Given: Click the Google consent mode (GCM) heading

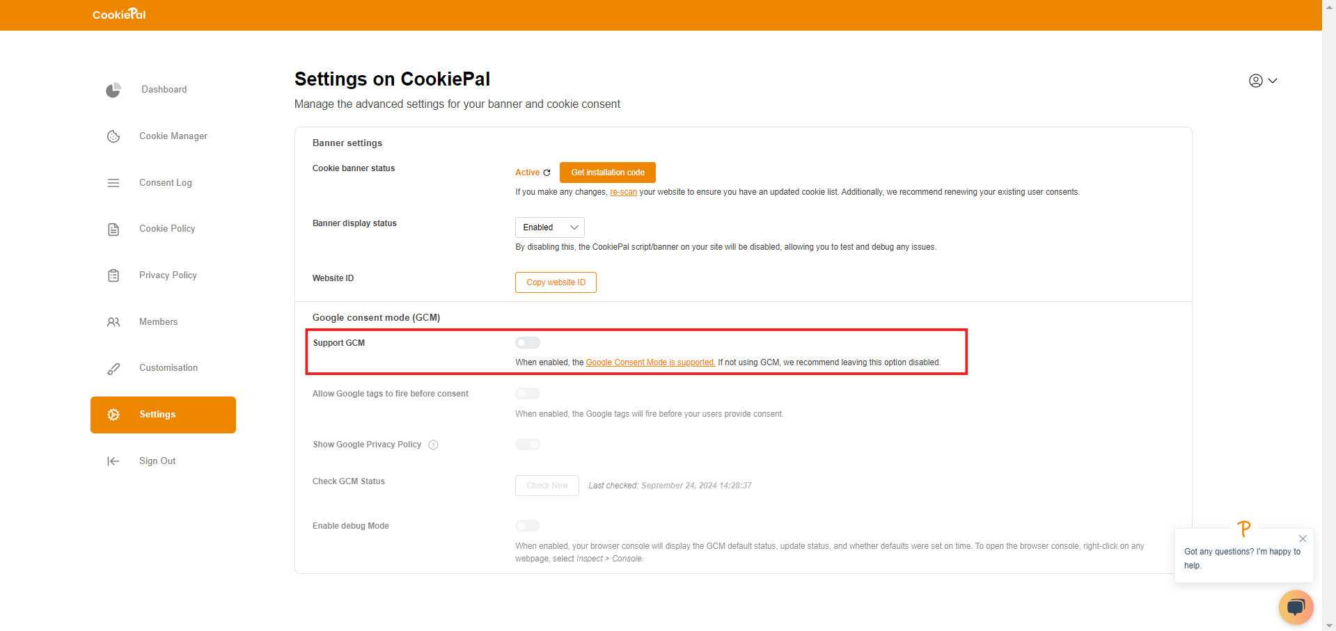Looking at the screenshot, I should click(376, 318).
